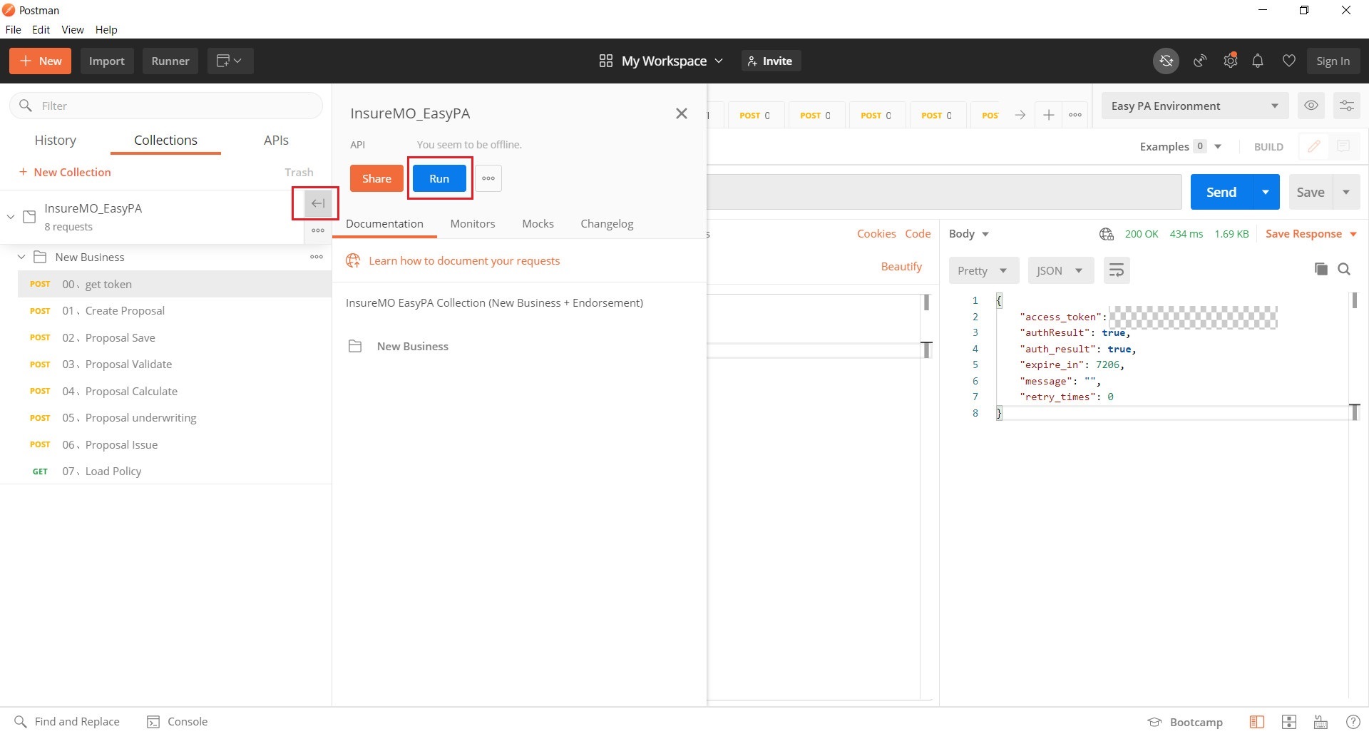This screenshot has width=1369, height=734.
Task: Open the Save Response dropdown
Action: coord(1311,234)
